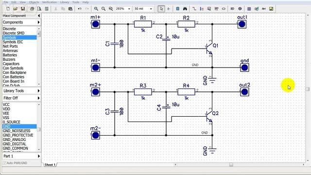Select Capacitors in library list
Screen dimensions: 311x175
(x=11, y=64)
